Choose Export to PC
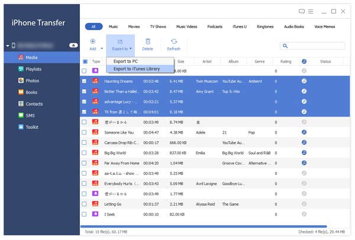 140,61
